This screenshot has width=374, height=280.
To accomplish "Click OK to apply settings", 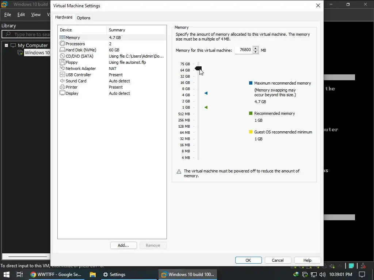I will pyautogui.click(x=248, y=260).
